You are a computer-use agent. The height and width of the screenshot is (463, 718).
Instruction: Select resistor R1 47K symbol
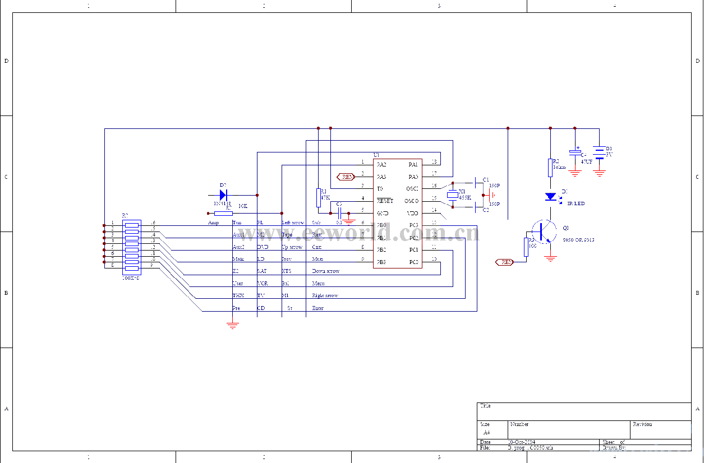318,197
